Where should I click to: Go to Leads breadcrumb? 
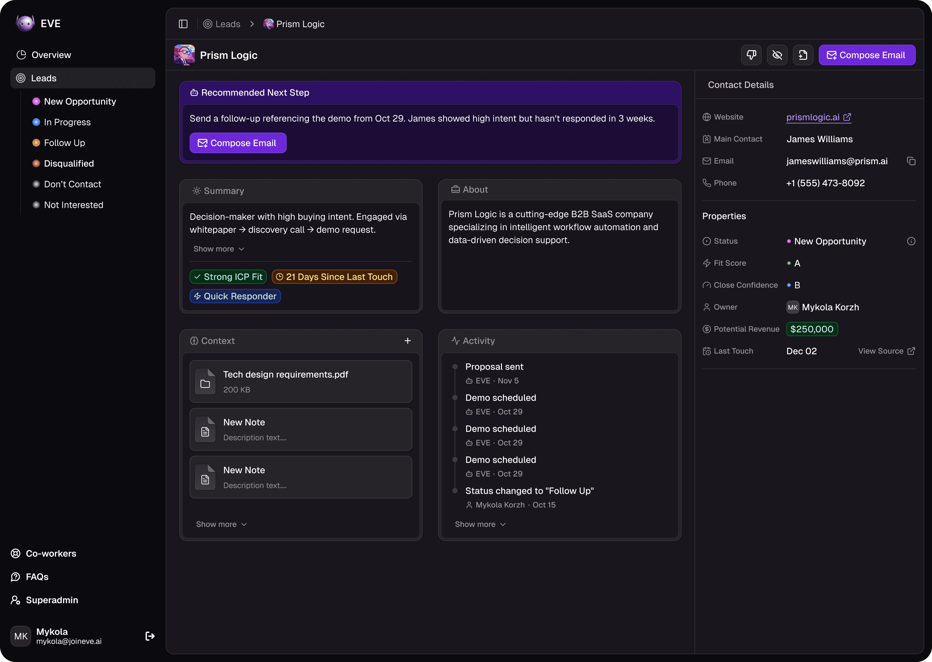227,24
